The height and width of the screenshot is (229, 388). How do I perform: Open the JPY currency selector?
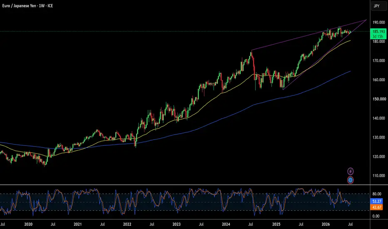[378, 6]
